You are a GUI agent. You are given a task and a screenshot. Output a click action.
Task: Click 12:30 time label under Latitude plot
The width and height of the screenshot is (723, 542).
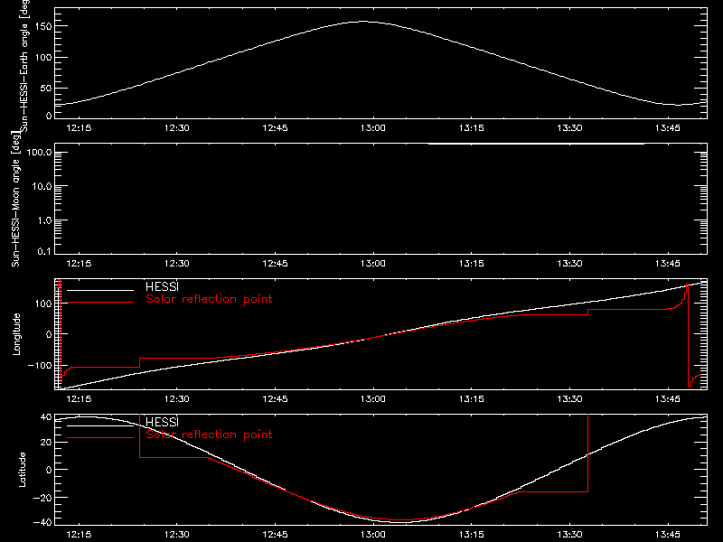tap(177, 535)
